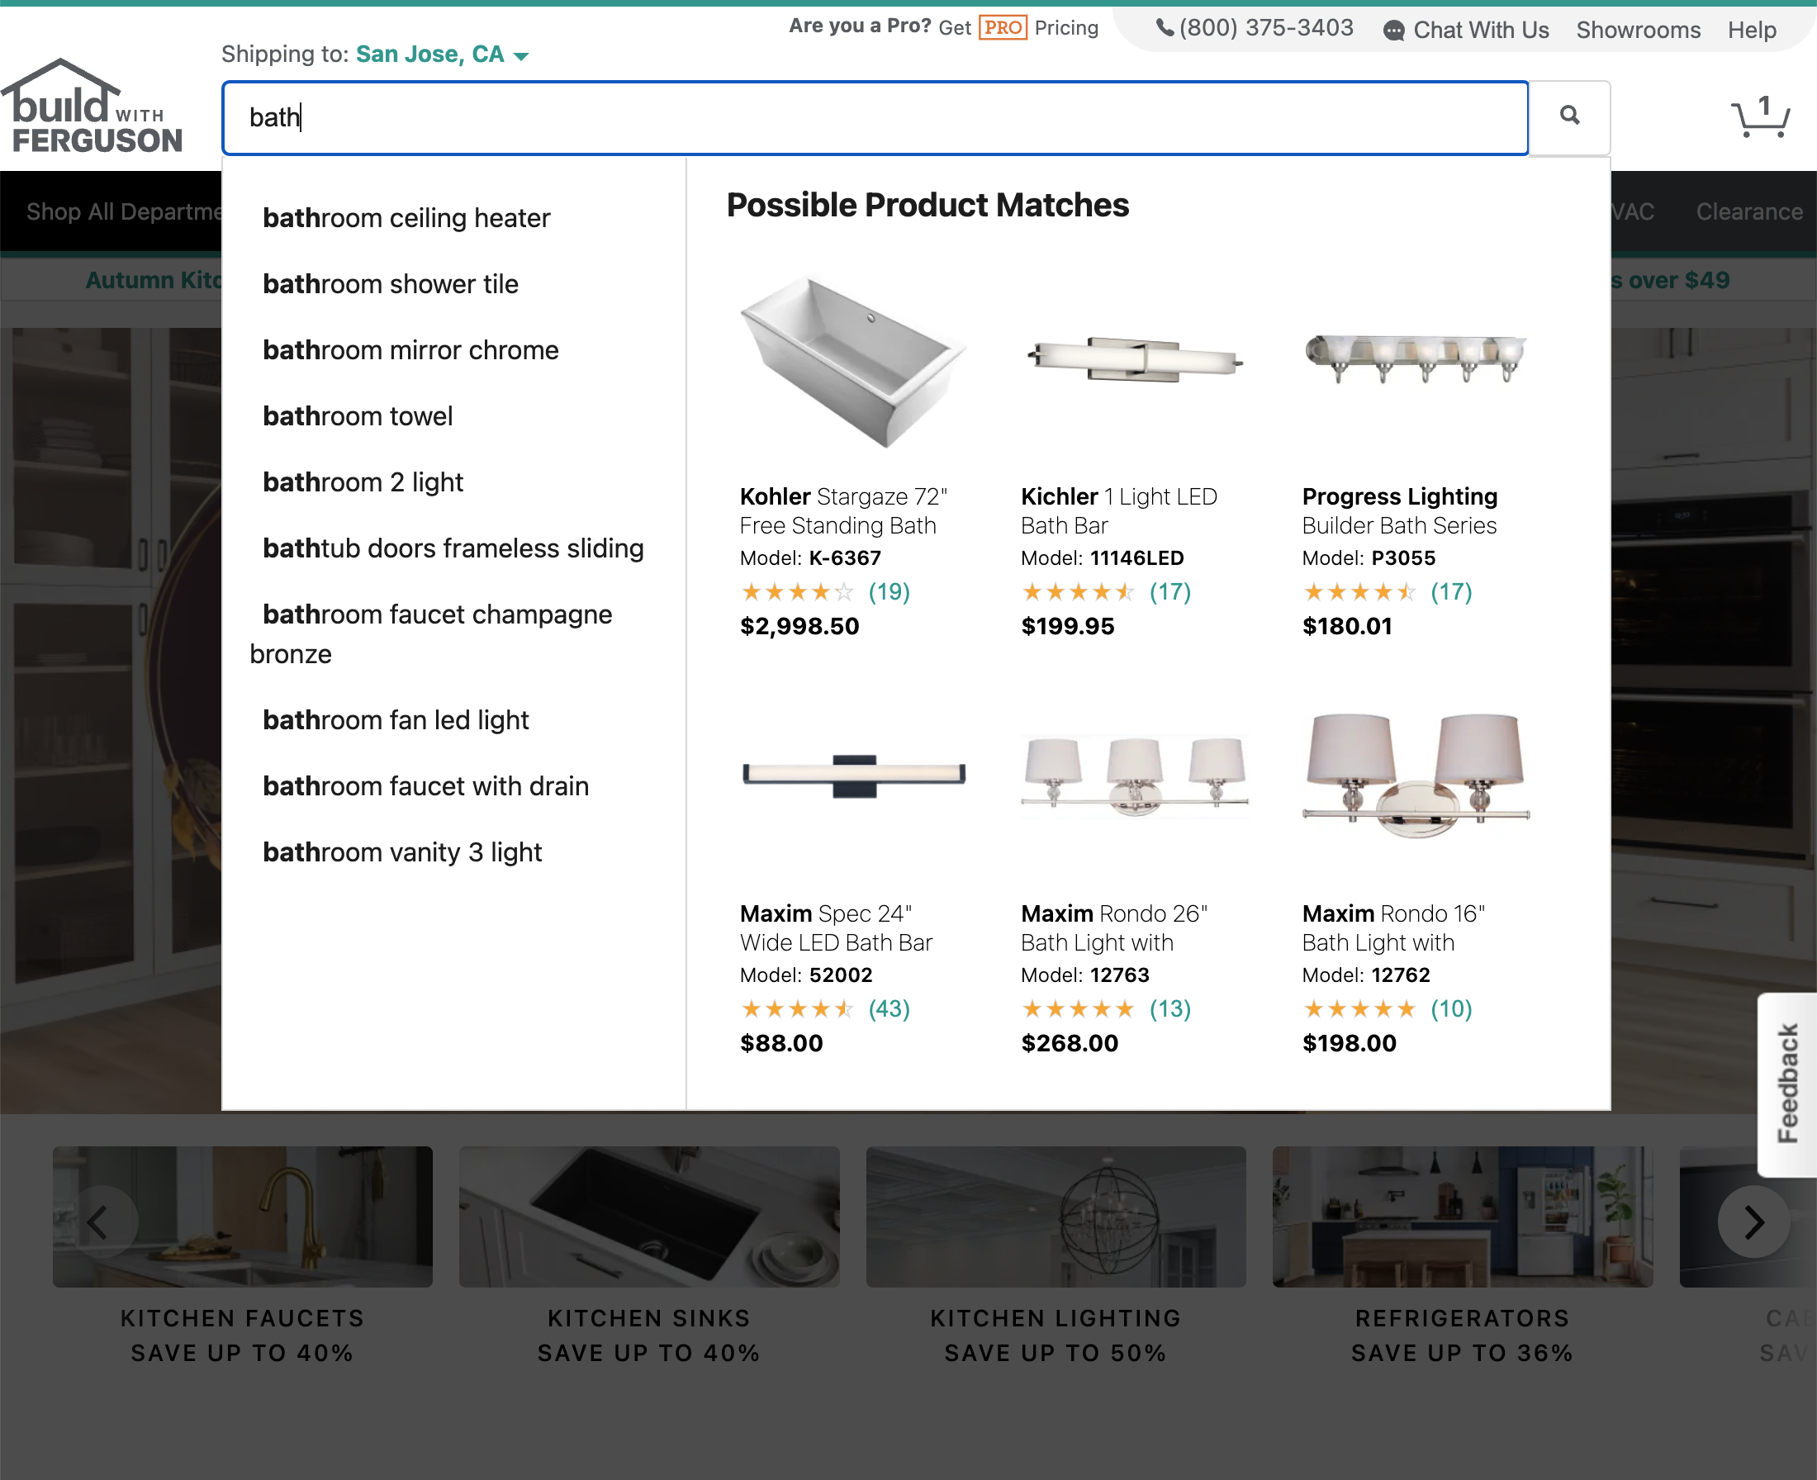Open the (43) reviews for Maxim Spec Bath Bar
Viewport: 1817px width, 1480px height.
pos(889,1008)
